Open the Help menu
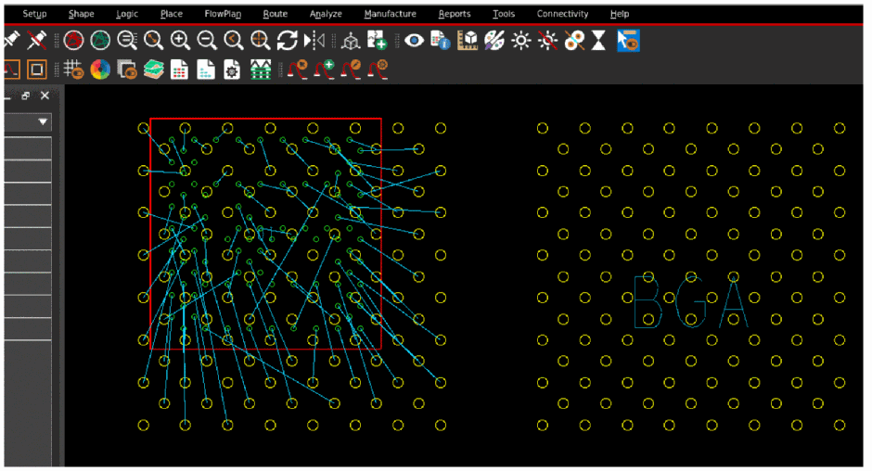This screenshot has height=471, width=872. click(x=620, y=14)
